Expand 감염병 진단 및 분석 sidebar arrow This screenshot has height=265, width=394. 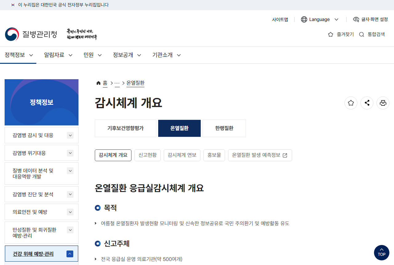70,194
